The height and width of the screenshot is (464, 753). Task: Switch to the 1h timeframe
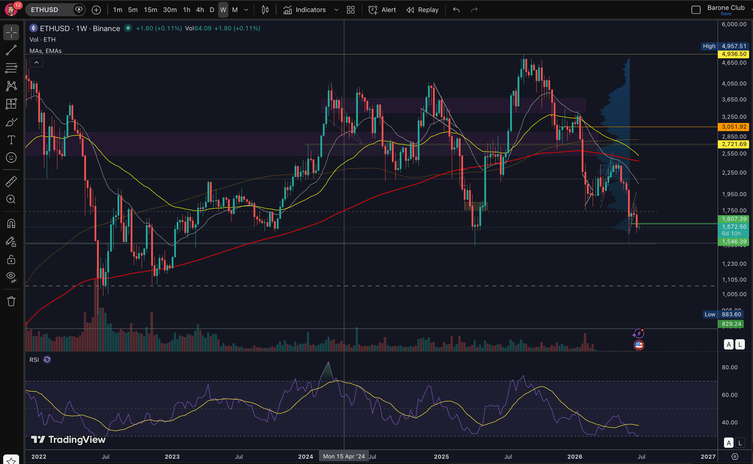point(187,10)
